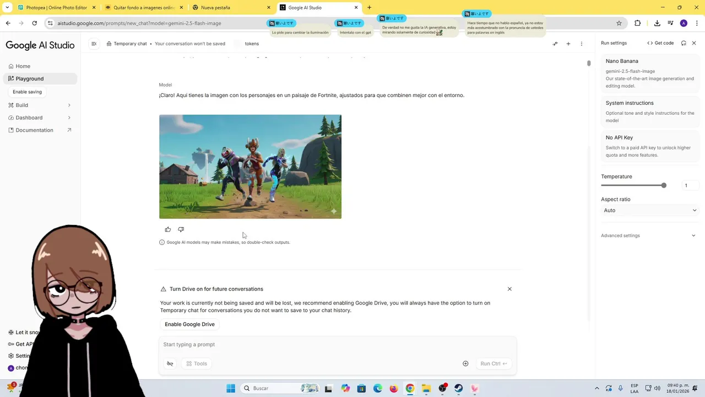Show hidden system tray icons

tap(597, 388)
